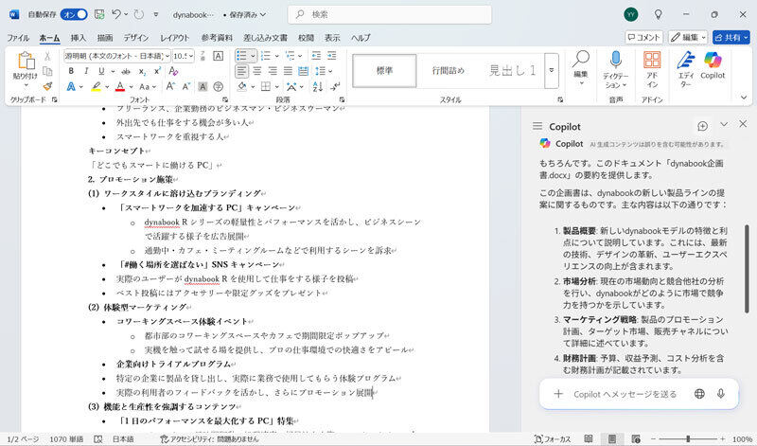Select Center paragraph alignment

coord(257,72)
